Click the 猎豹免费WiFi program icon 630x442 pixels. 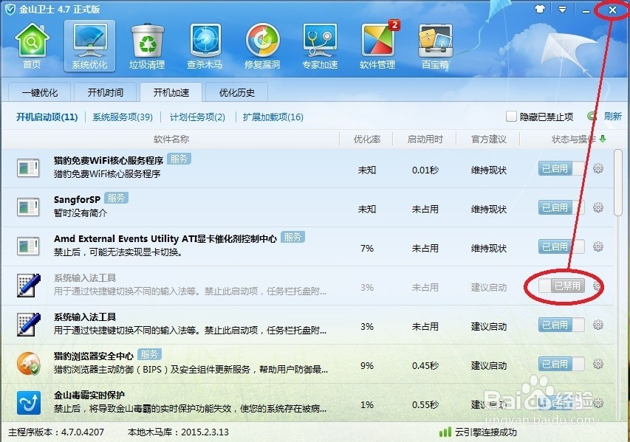(x=28, y=168)
